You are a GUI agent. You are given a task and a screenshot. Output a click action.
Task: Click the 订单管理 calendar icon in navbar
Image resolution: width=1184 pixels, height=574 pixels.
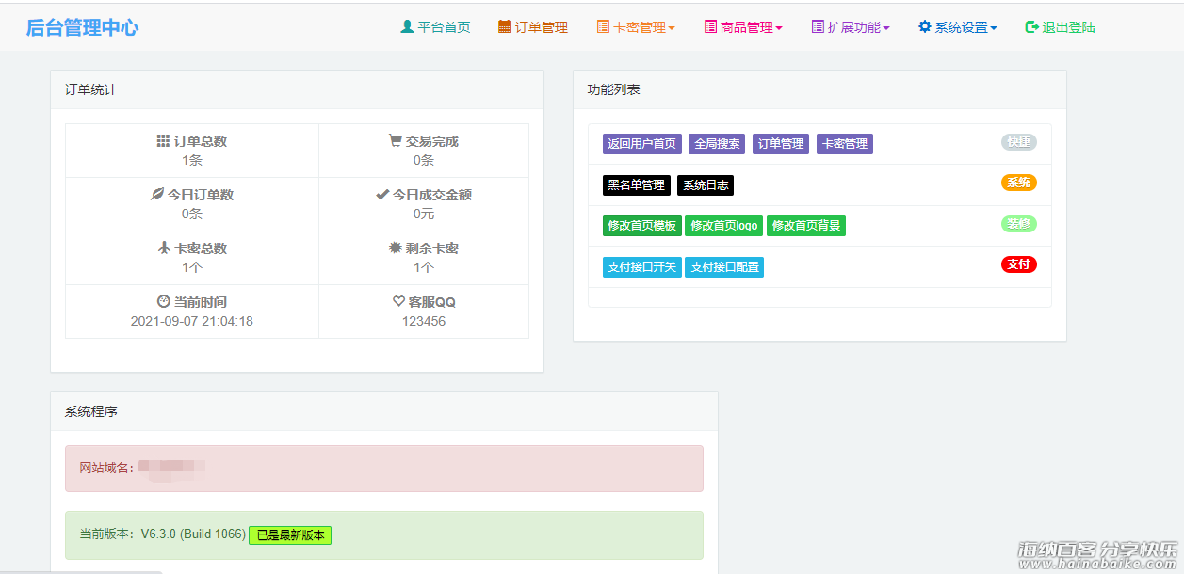(505, 26)
